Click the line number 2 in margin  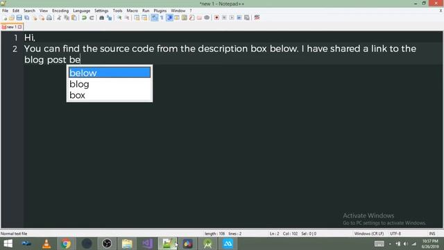tap(15, 49)
